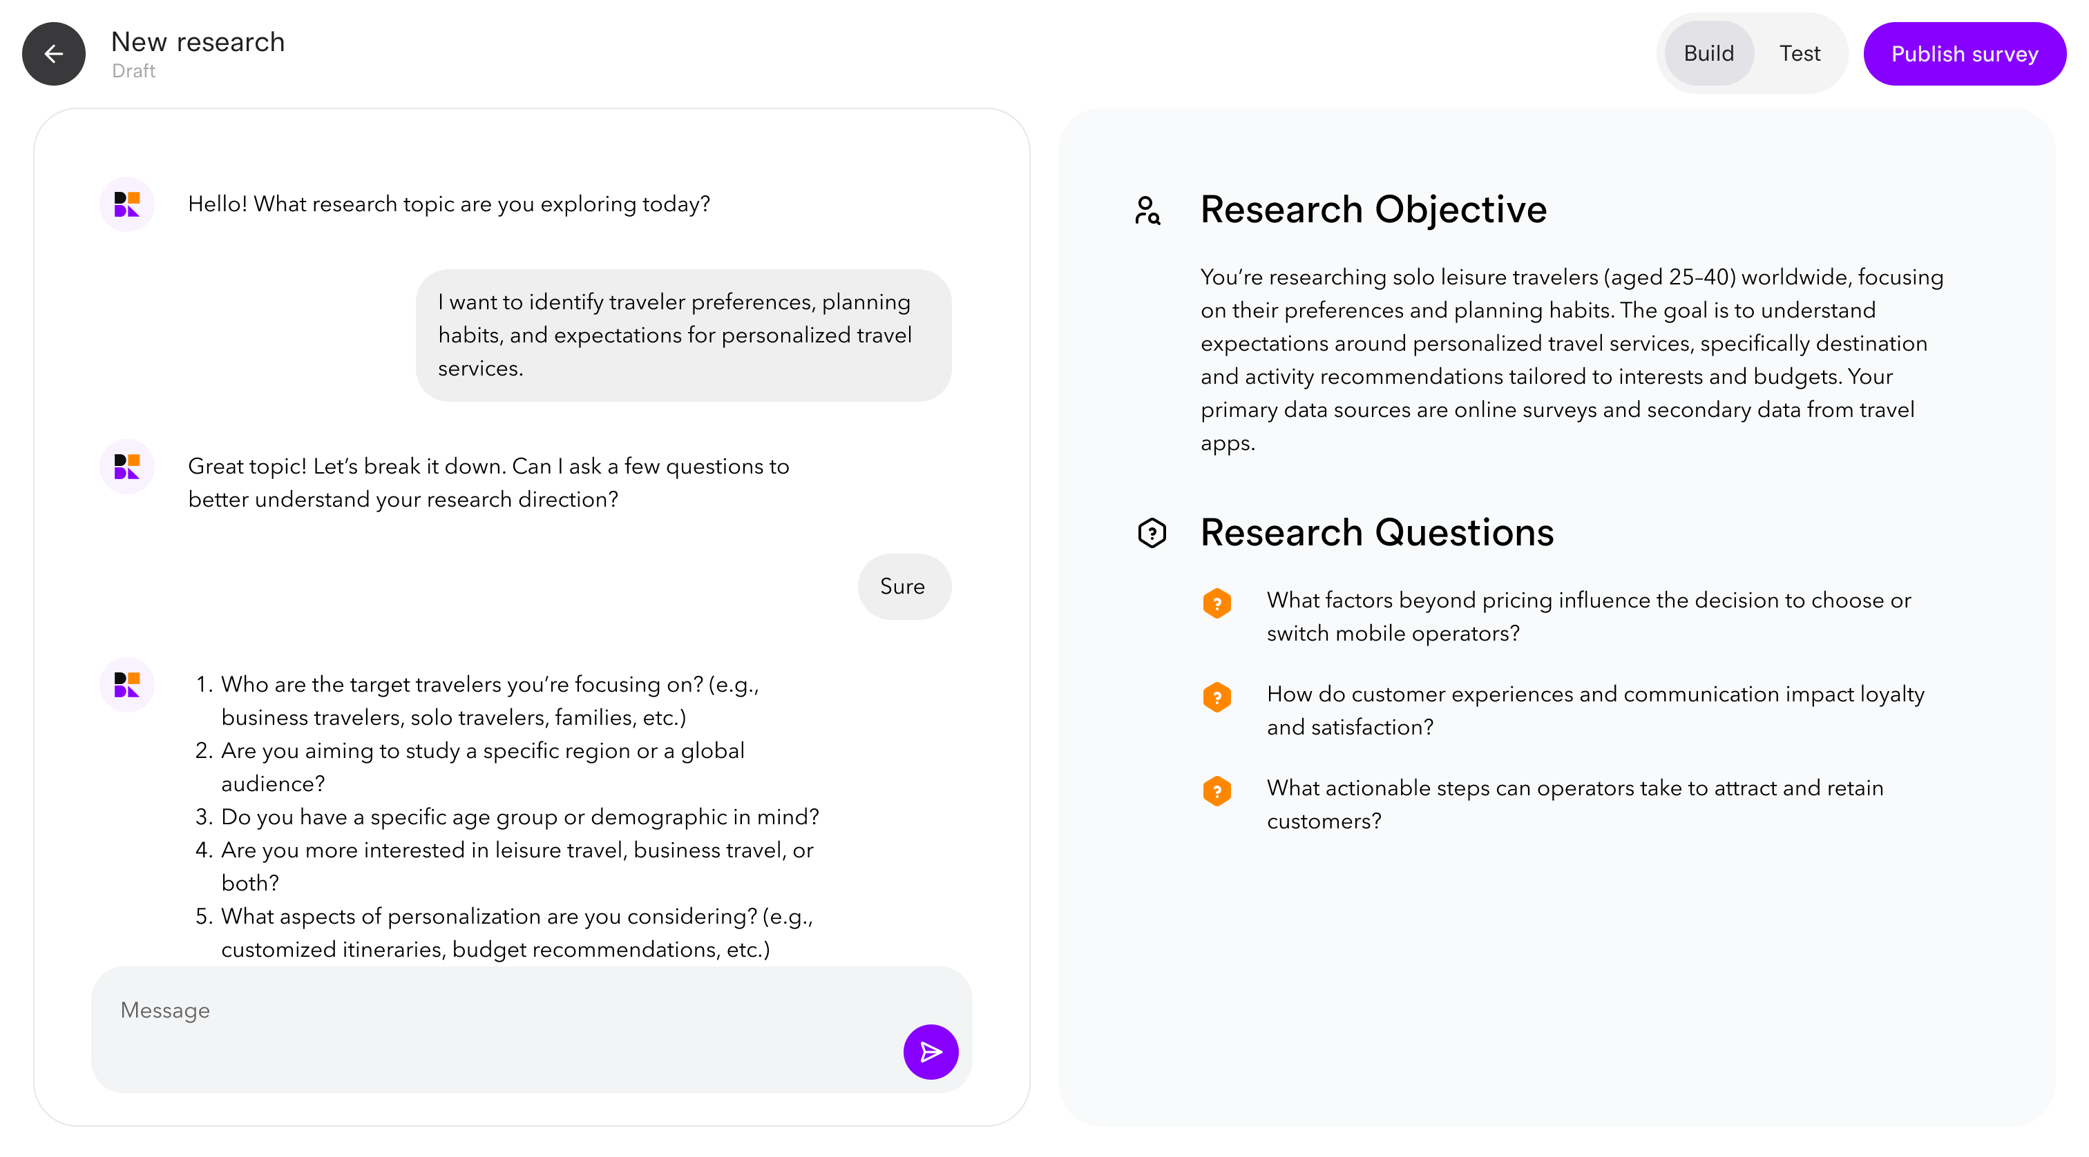
Task: Click the Research Objective heading
Action: tap(1373, 210)
